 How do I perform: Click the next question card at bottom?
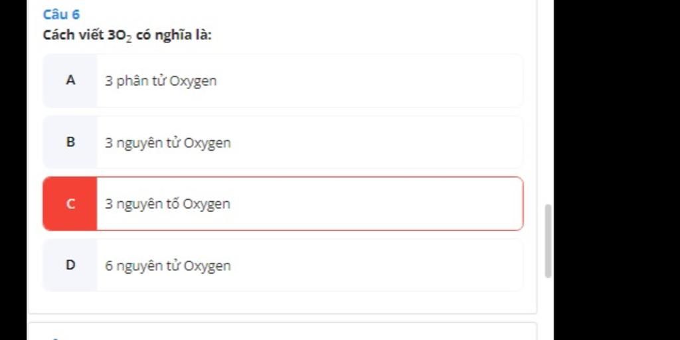(x=282, y=331)
